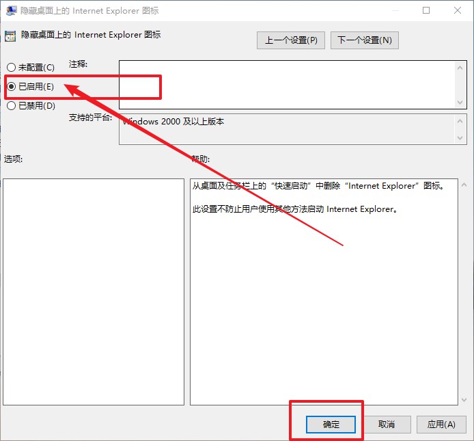Click the 支持的平台: label

(90, 118)
